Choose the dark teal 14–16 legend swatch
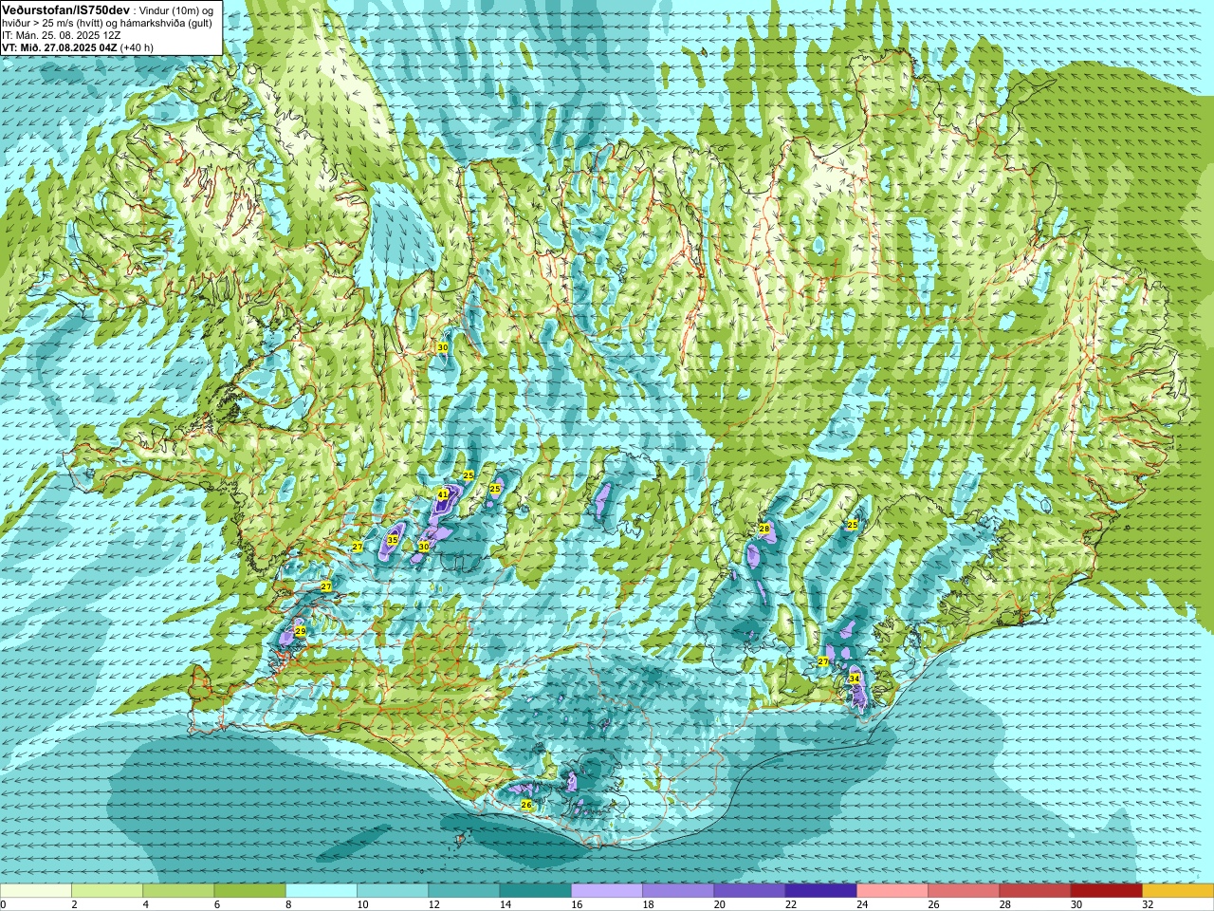This screenshot has width=1214, height=911. click(x=535, y=891)
